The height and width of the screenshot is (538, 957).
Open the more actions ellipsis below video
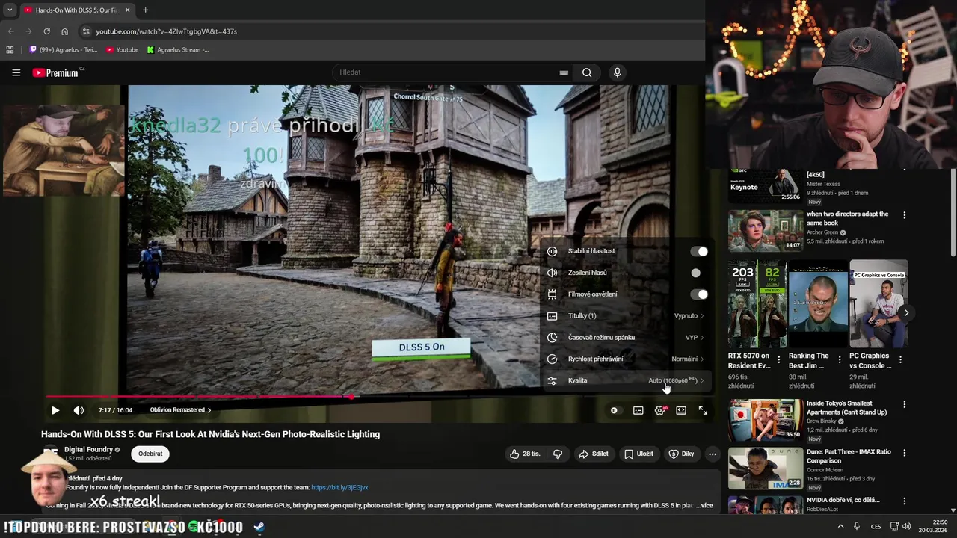click(713, 454)
